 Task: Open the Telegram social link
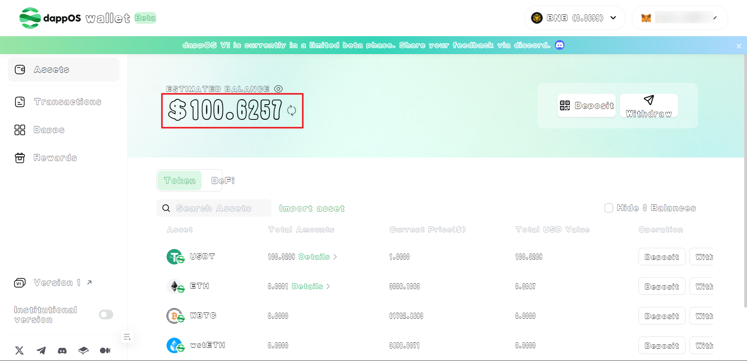tap(41, 350)
